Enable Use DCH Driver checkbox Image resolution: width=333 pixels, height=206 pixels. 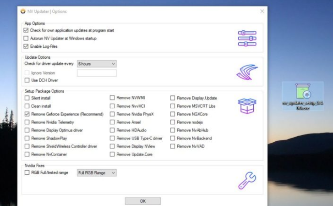coord(27,80)
